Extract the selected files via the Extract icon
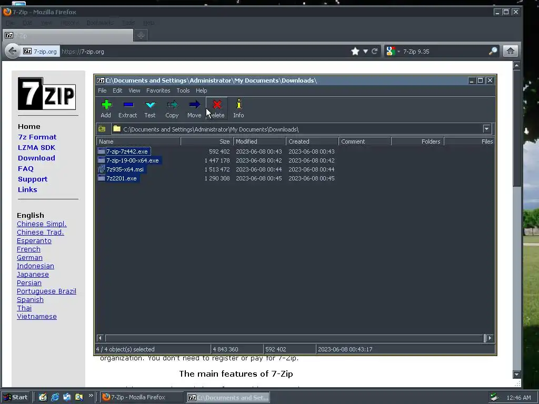 pos(127,108)
